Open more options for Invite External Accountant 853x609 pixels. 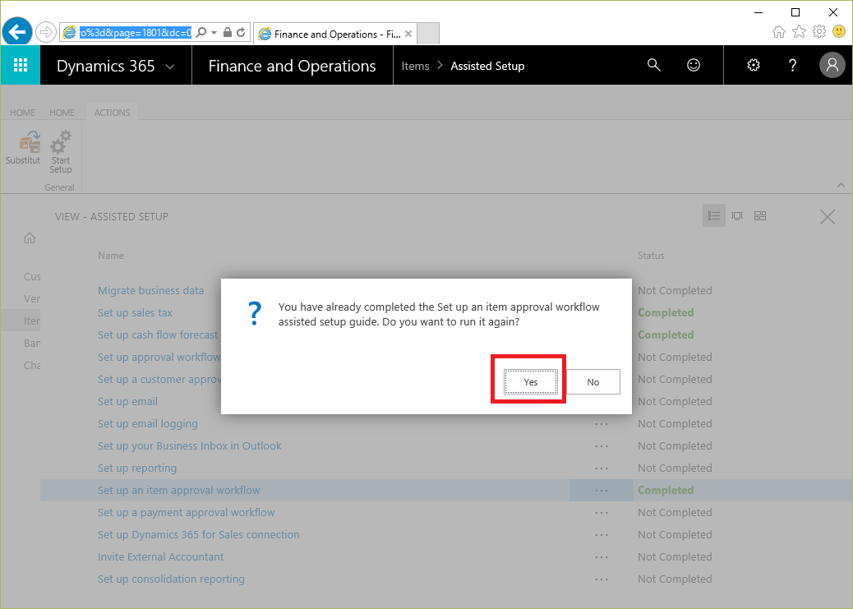[x=602, y=558]
